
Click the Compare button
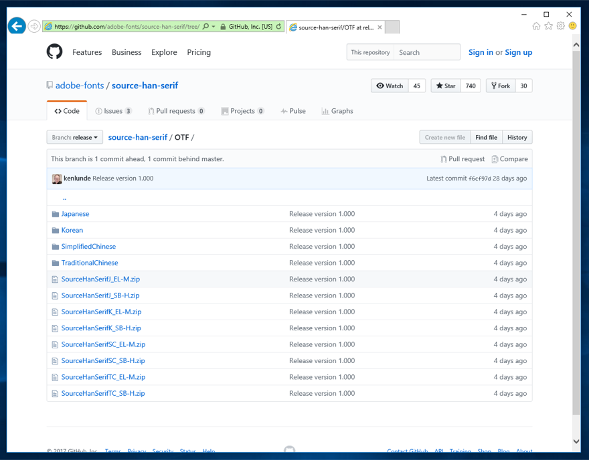point(510,158)
